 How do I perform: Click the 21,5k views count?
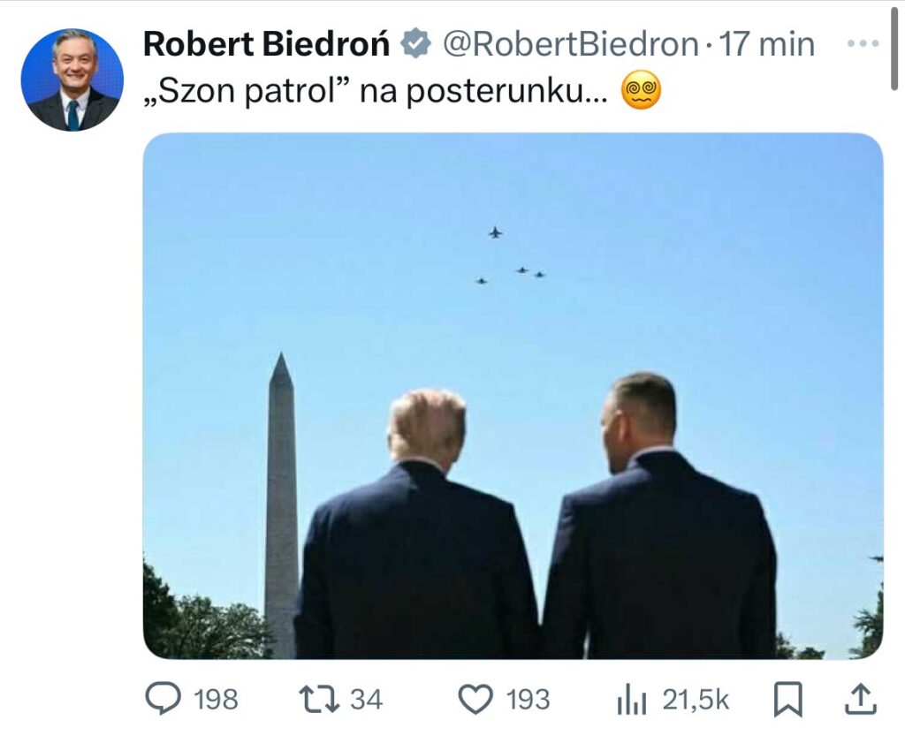[x=696, y=700]
